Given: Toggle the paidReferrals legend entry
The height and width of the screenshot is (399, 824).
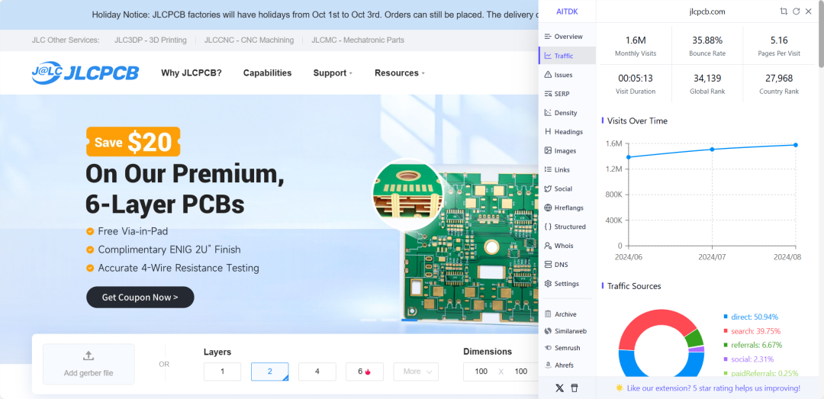Looking at the screenshot, I should (761, 373).
